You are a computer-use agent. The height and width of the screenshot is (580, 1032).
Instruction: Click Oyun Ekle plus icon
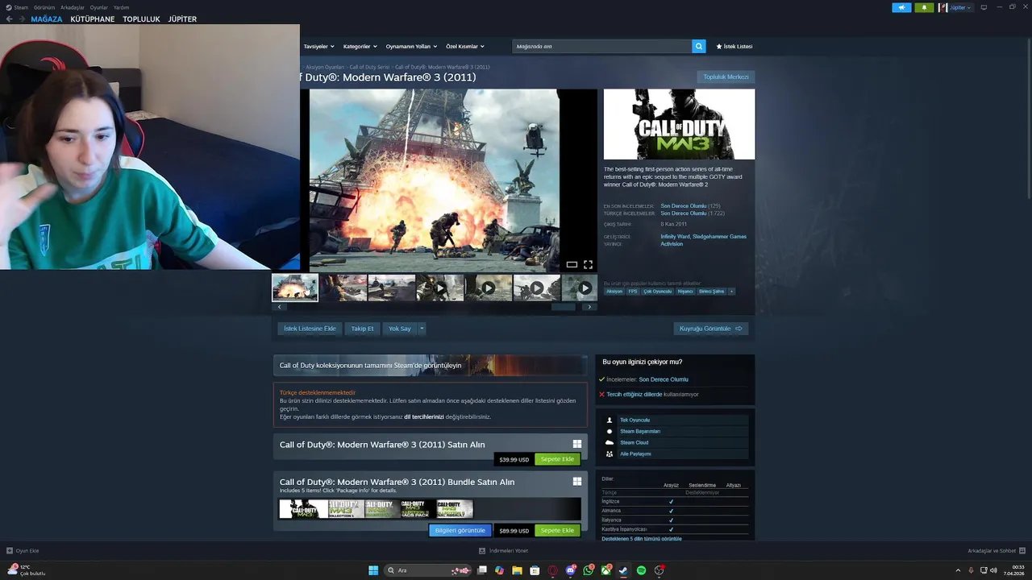pyautogui.click(x=10, y=551)
